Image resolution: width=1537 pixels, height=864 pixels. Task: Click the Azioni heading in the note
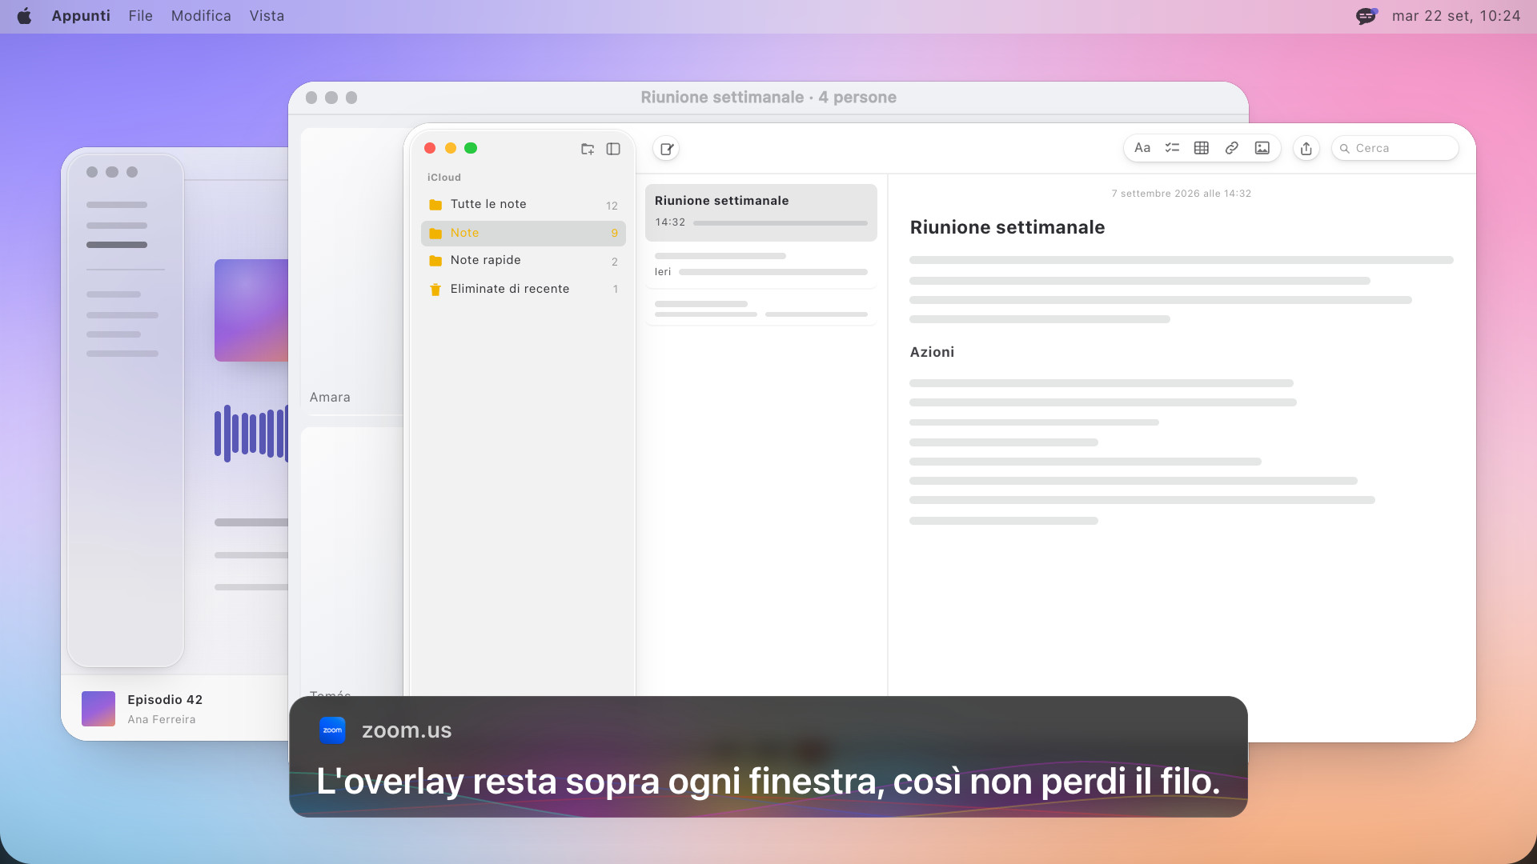coord(932,352)
